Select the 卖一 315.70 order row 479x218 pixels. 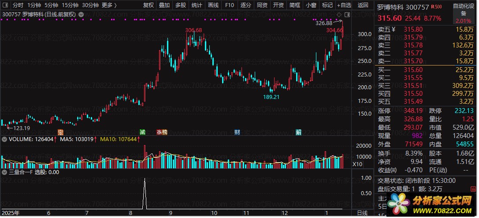coord(426,61)
